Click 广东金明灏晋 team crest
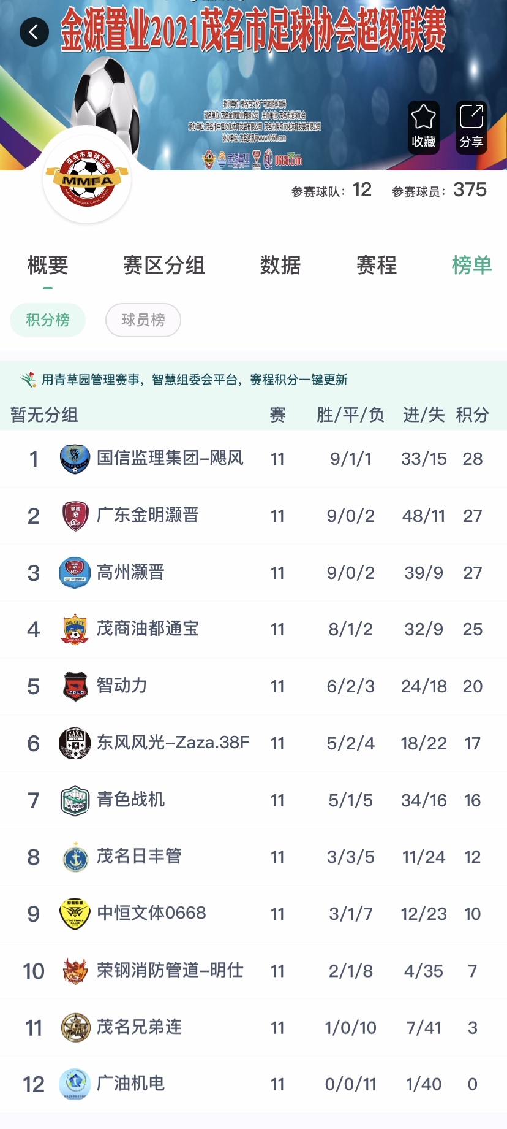The image size is (507, 1129). 75,516
